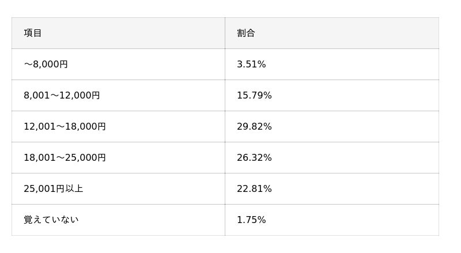
Task: Select the 〜8,000円 cell
Action: coord(46,65)
